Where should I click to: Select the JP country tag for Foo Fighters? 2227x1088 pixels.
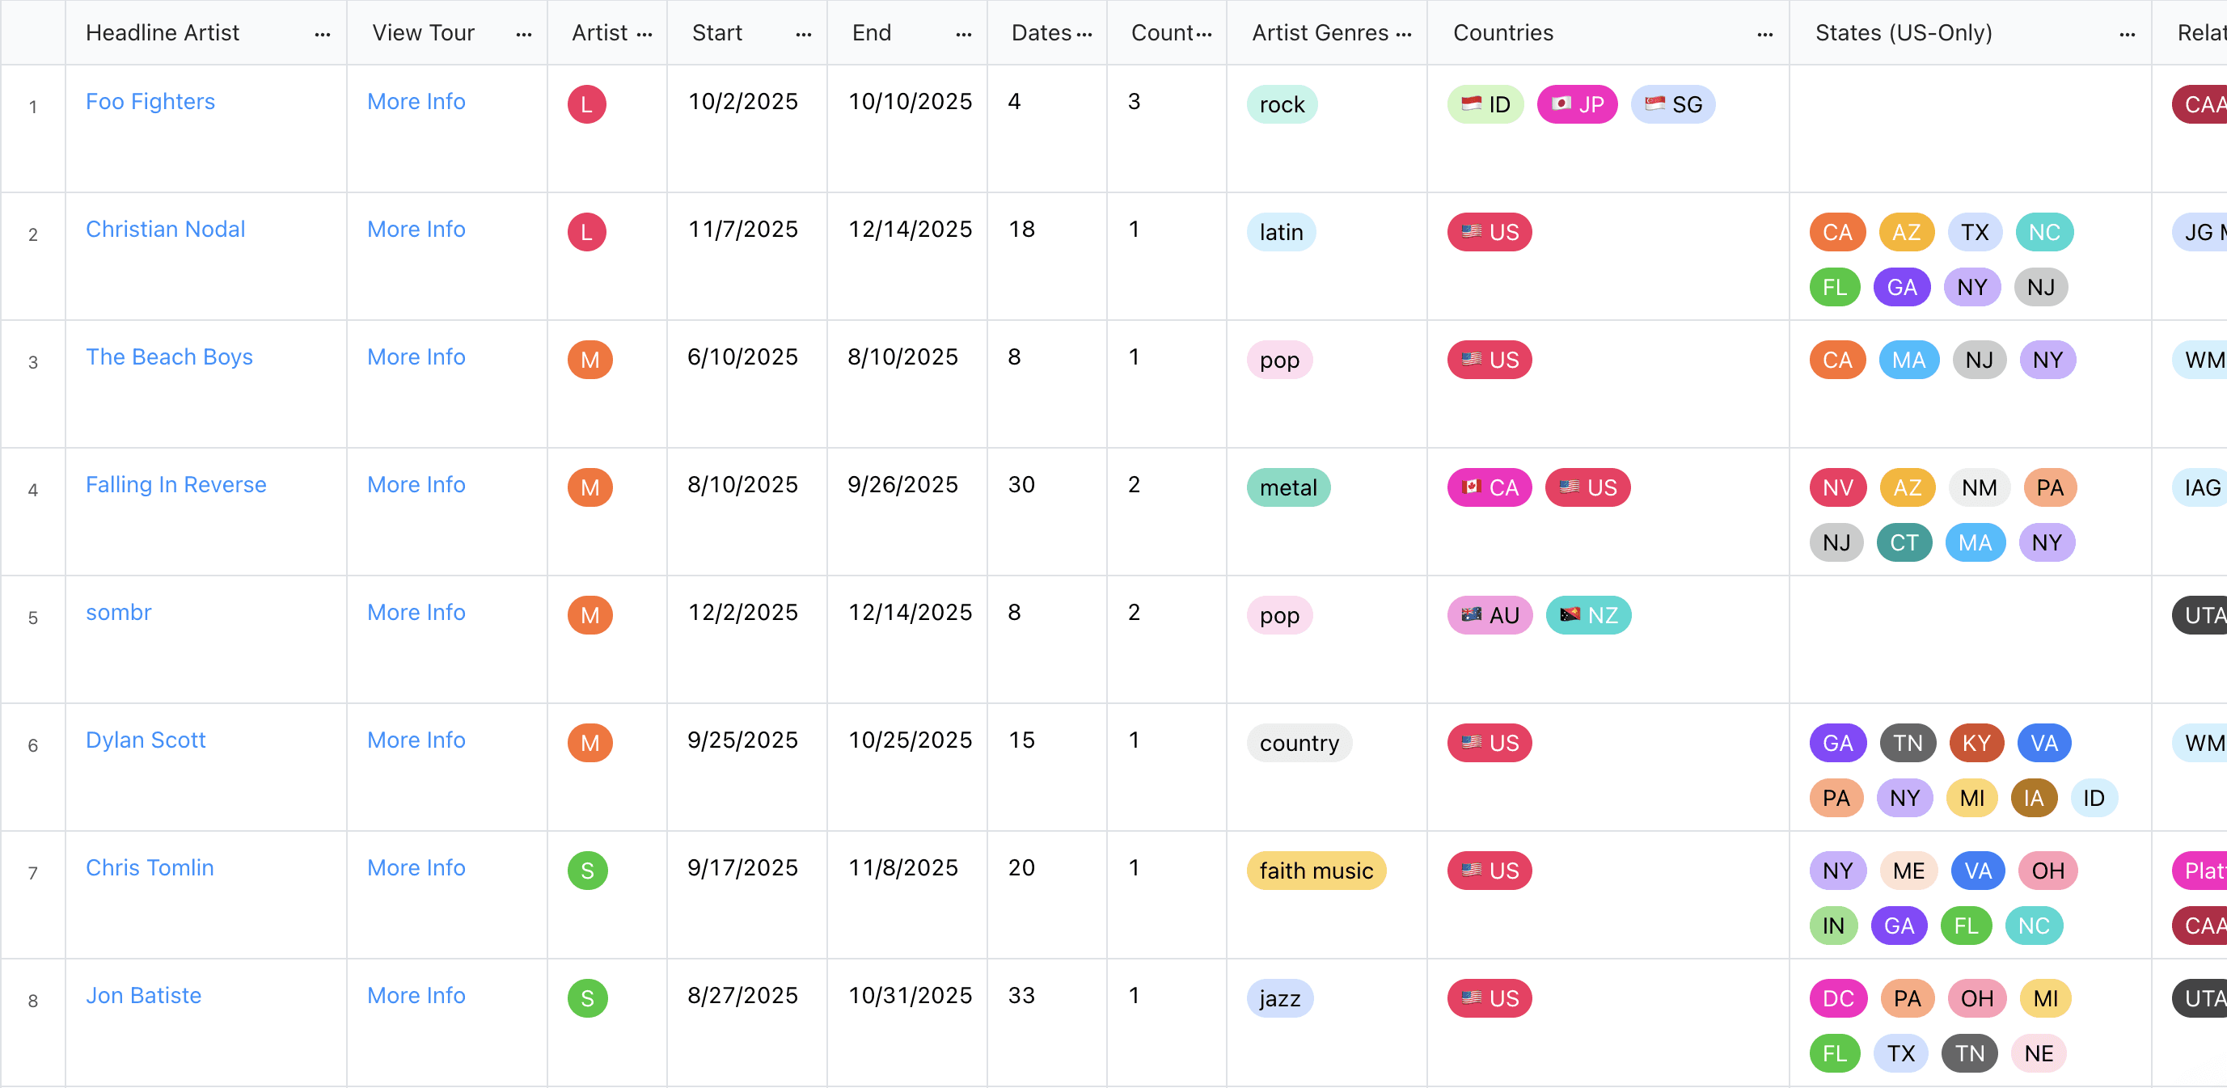tap(1577, 104)
